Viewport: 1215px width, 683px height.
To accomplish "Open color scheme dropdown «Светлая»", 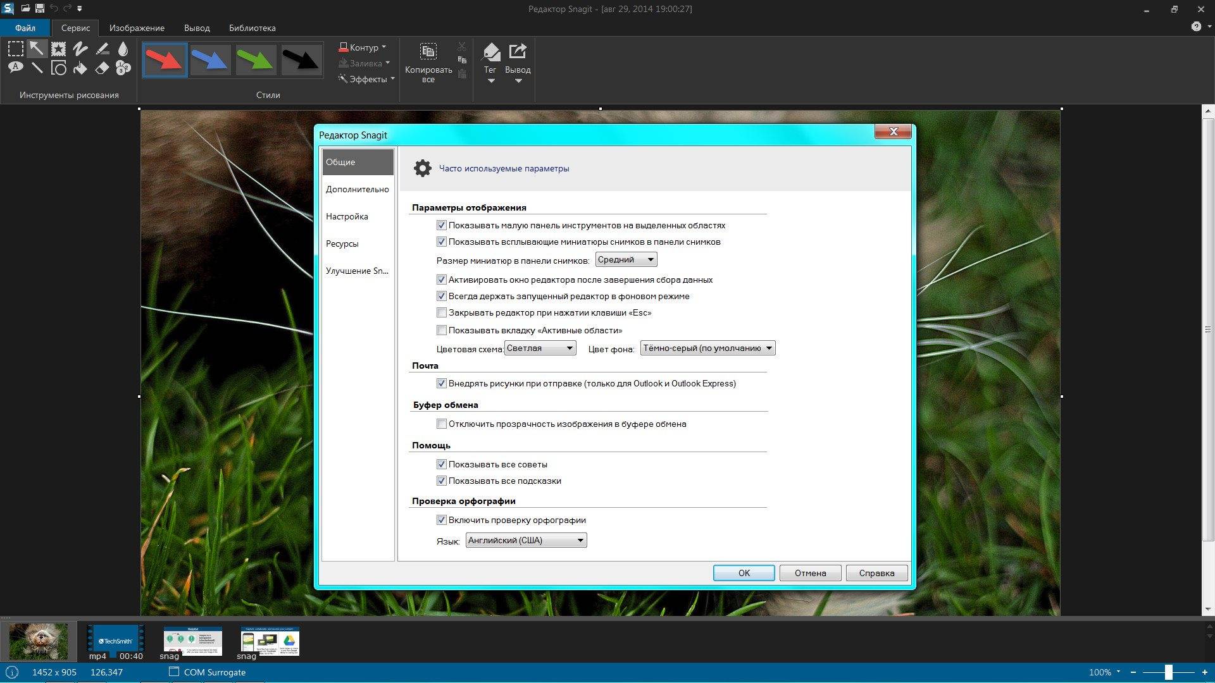I will (540, 348).
